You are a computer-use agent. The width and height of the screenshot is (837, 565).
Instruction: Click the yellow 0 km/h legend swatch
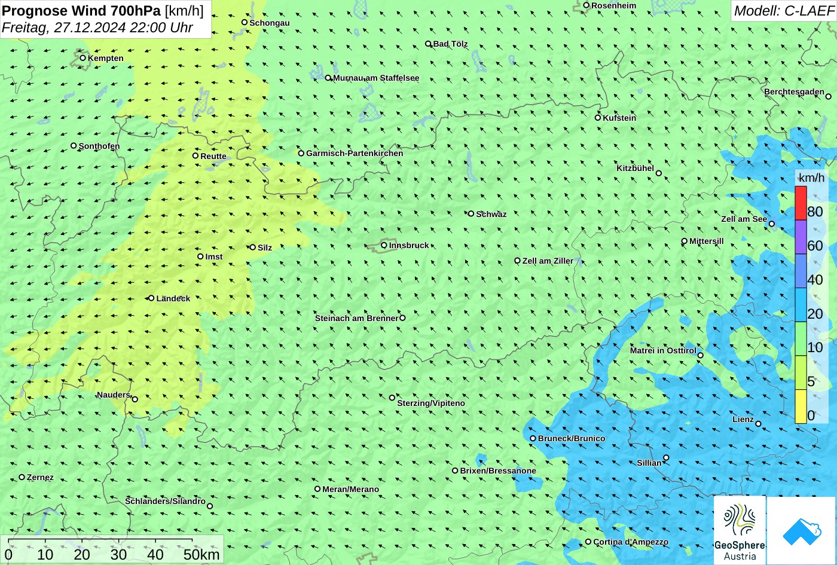(x=801, y=407)
